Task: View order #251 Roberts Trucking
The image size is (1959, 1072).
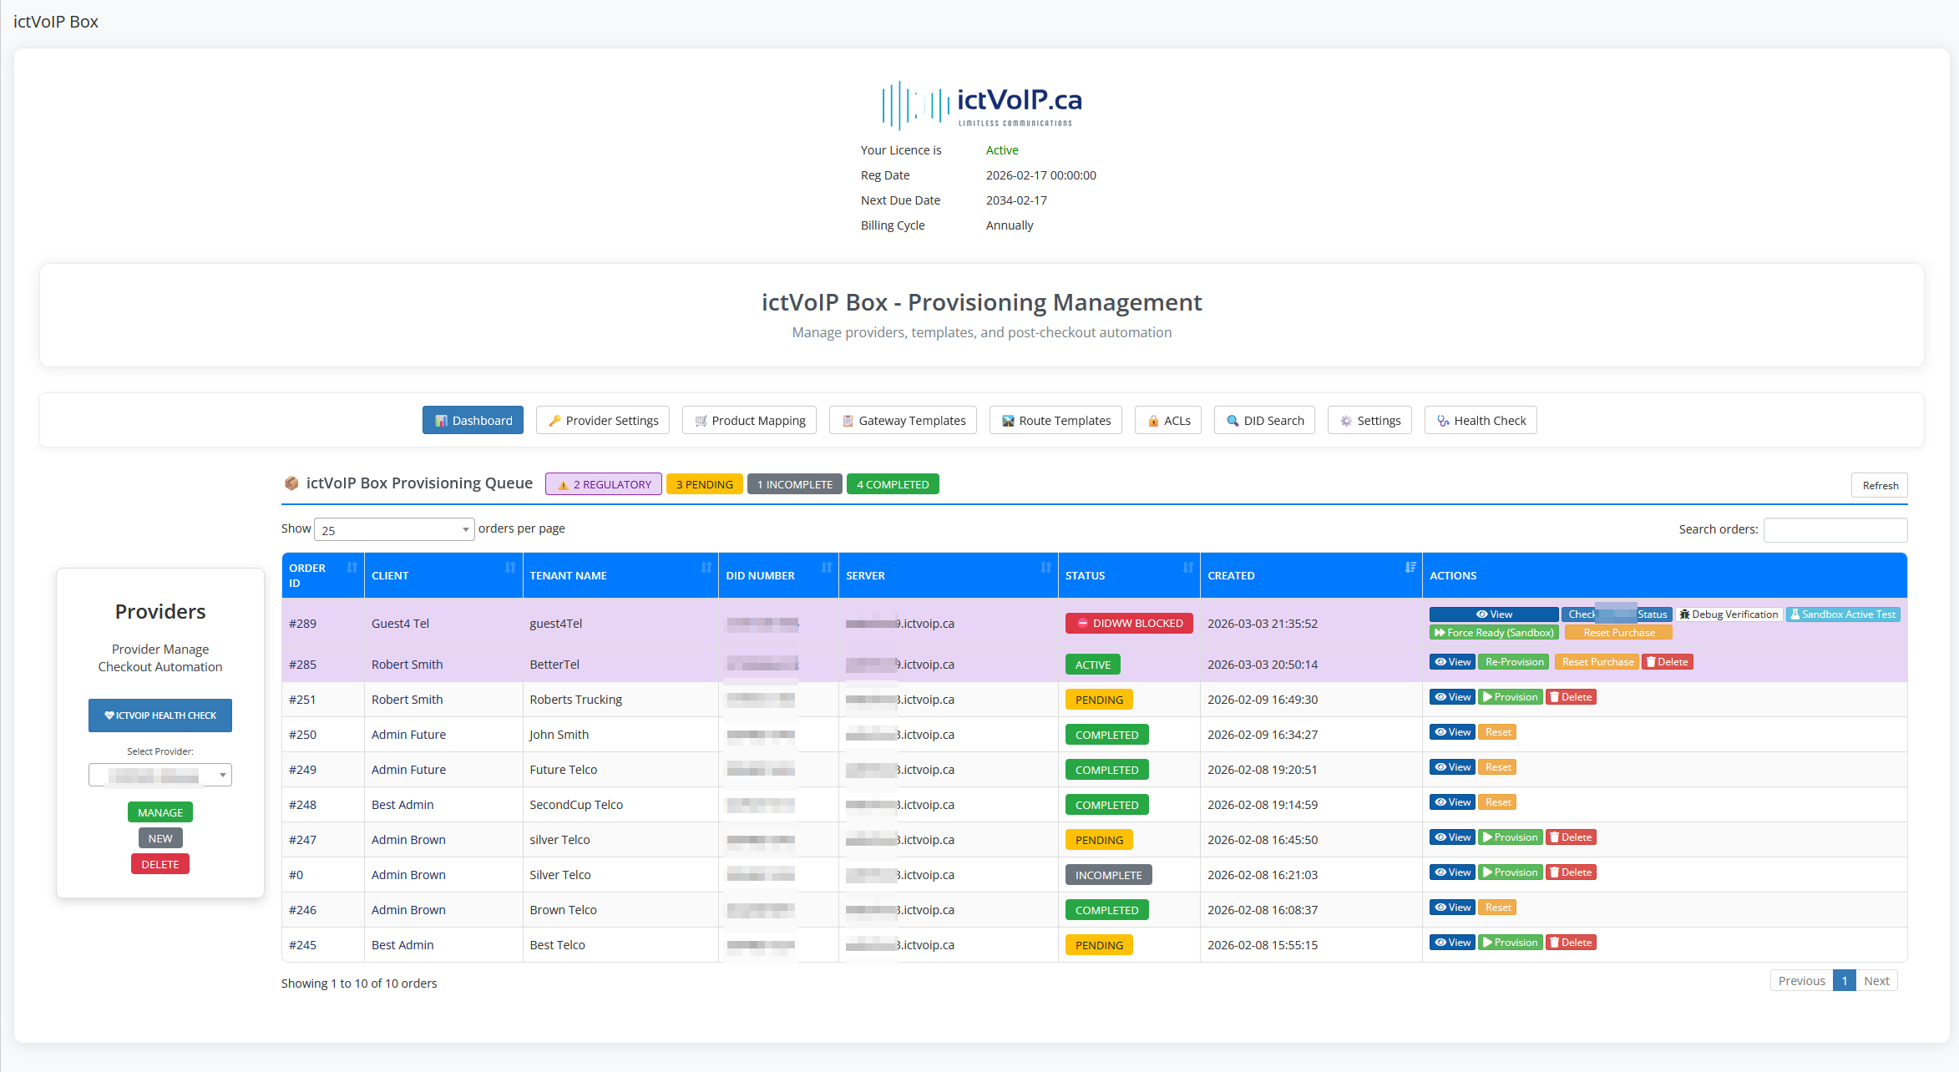Action: click(1452, 697)
